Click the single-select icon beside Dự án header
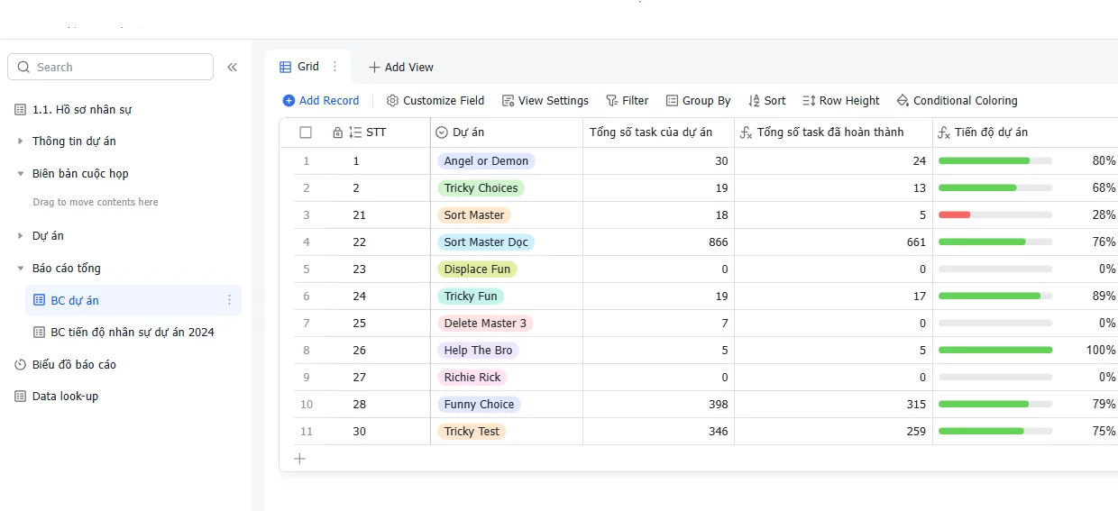This screenshot has width=1118, height=511. coord(442,132)
